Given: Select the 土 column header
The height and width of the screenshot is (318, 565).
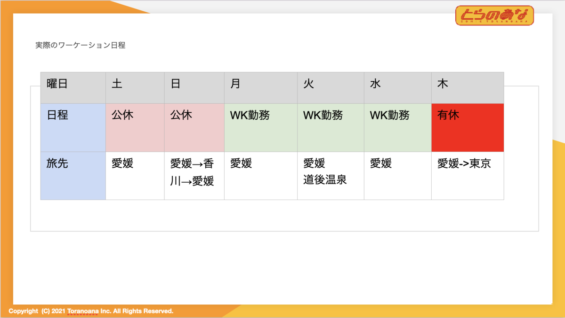Looking at the screenshot, I should 135,88.
